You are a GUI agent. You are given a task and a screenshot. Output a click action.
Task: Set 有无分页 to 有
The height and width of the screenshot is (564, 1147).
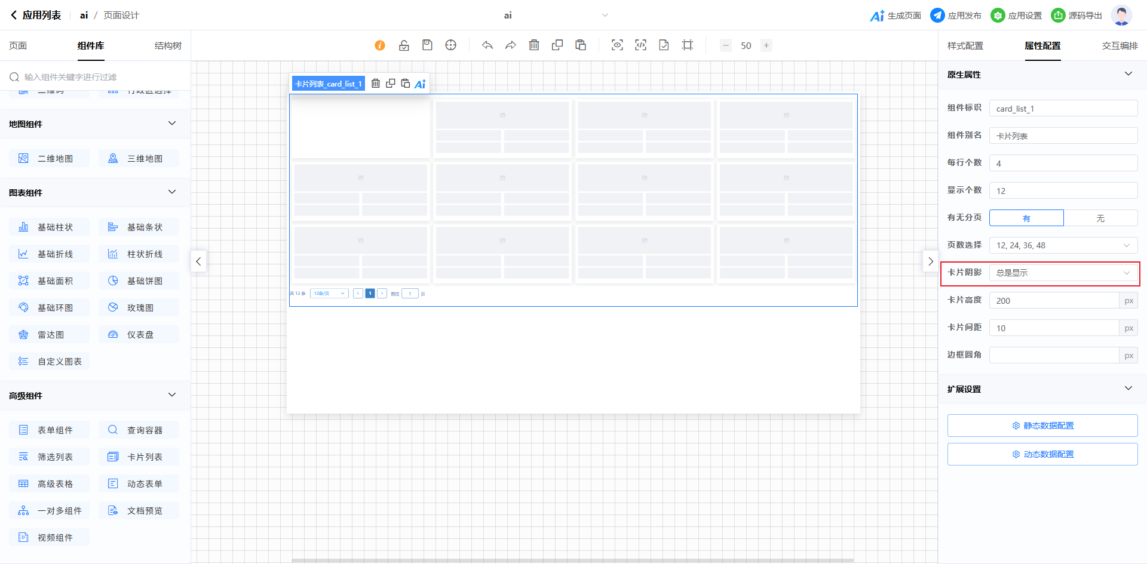coord(1026,218)
